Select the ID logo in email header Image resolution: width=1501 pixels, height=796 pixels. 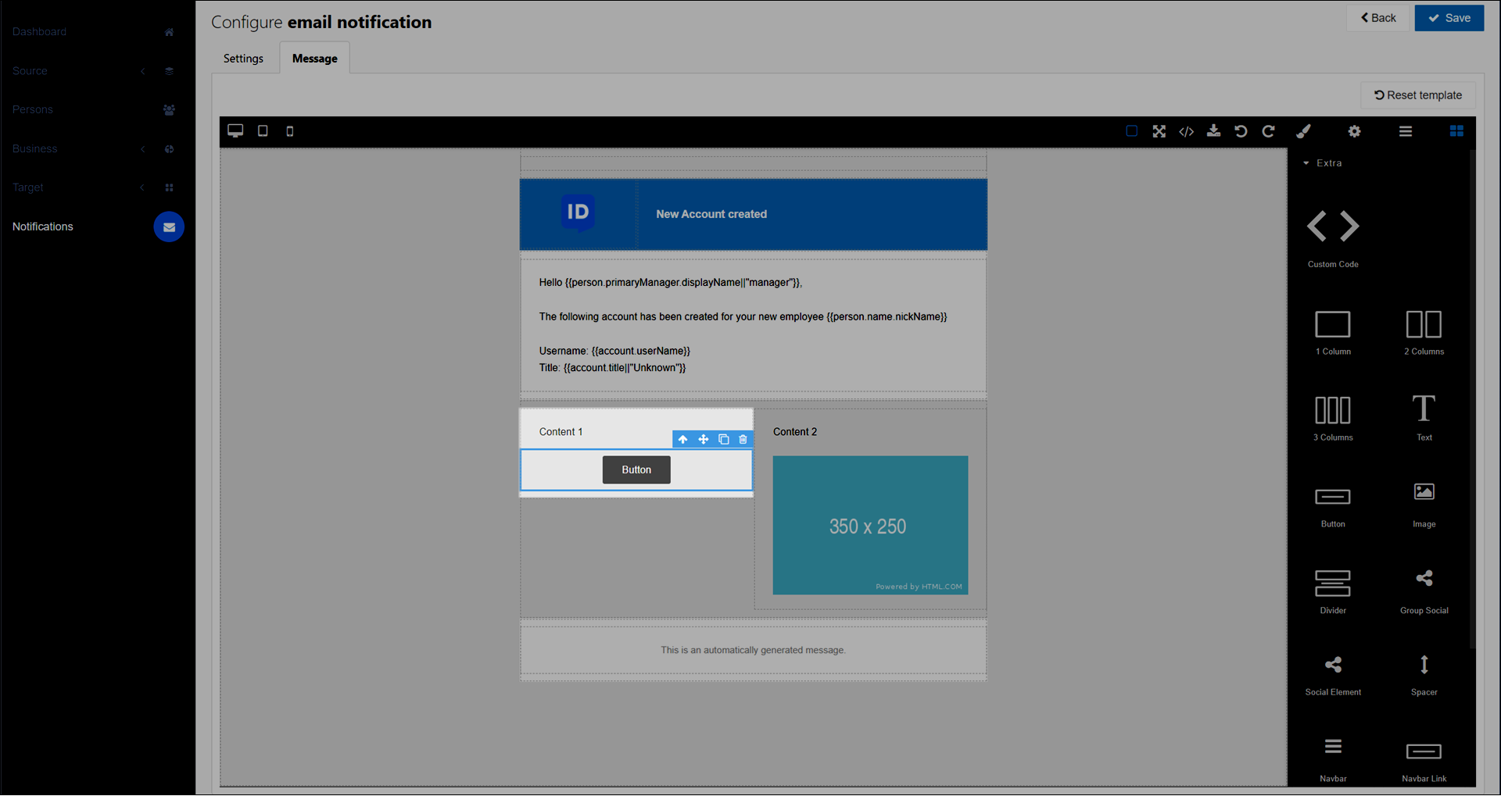578,213
